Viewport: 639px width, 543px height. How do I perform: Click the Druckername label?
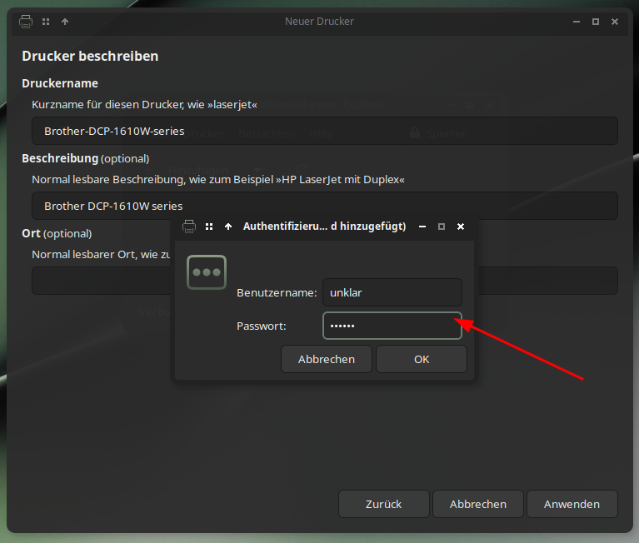[x=60, y=83]
